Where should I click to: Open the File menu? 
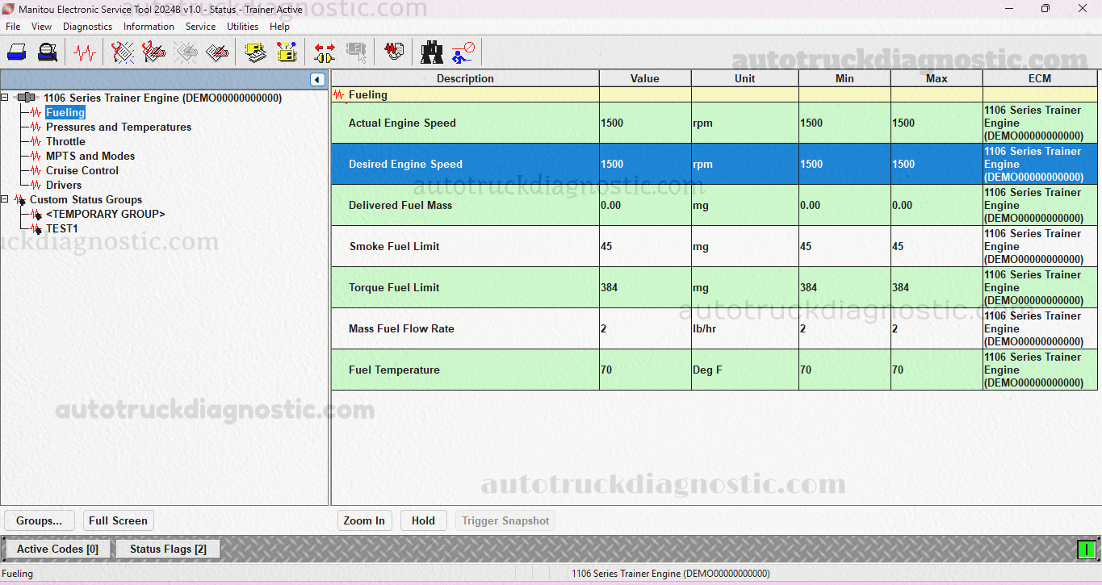point(13,27)
